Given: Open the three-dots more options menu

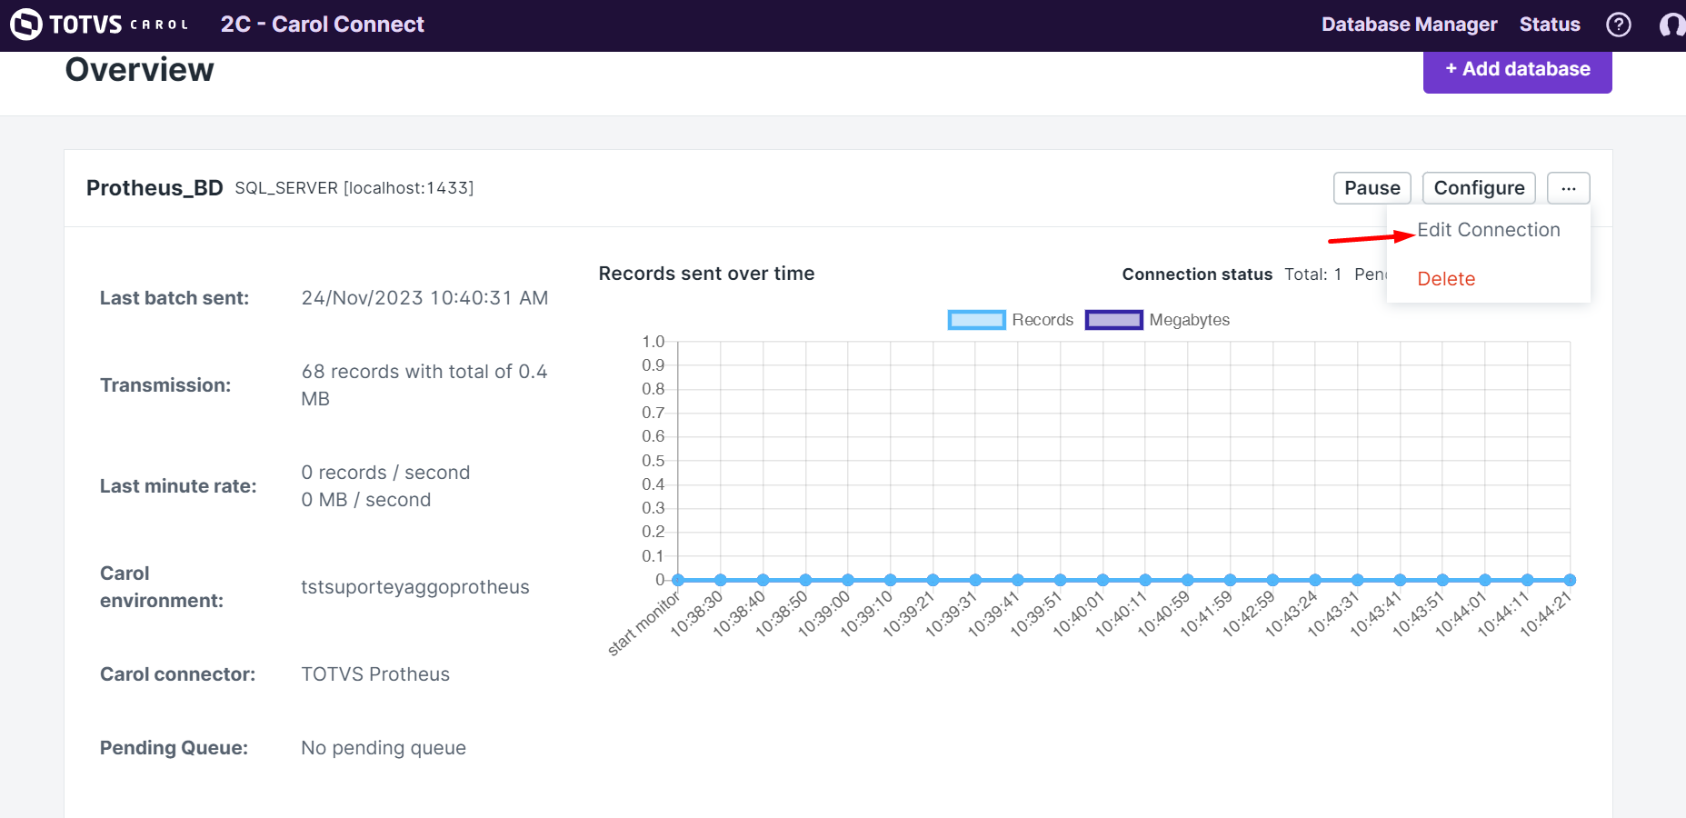Looking at the screenshot, I should click(x=1568, y=188).
